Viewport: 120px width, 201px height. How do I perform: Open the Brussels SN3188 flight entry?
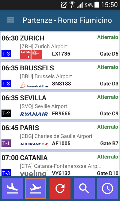click(60, 76)
